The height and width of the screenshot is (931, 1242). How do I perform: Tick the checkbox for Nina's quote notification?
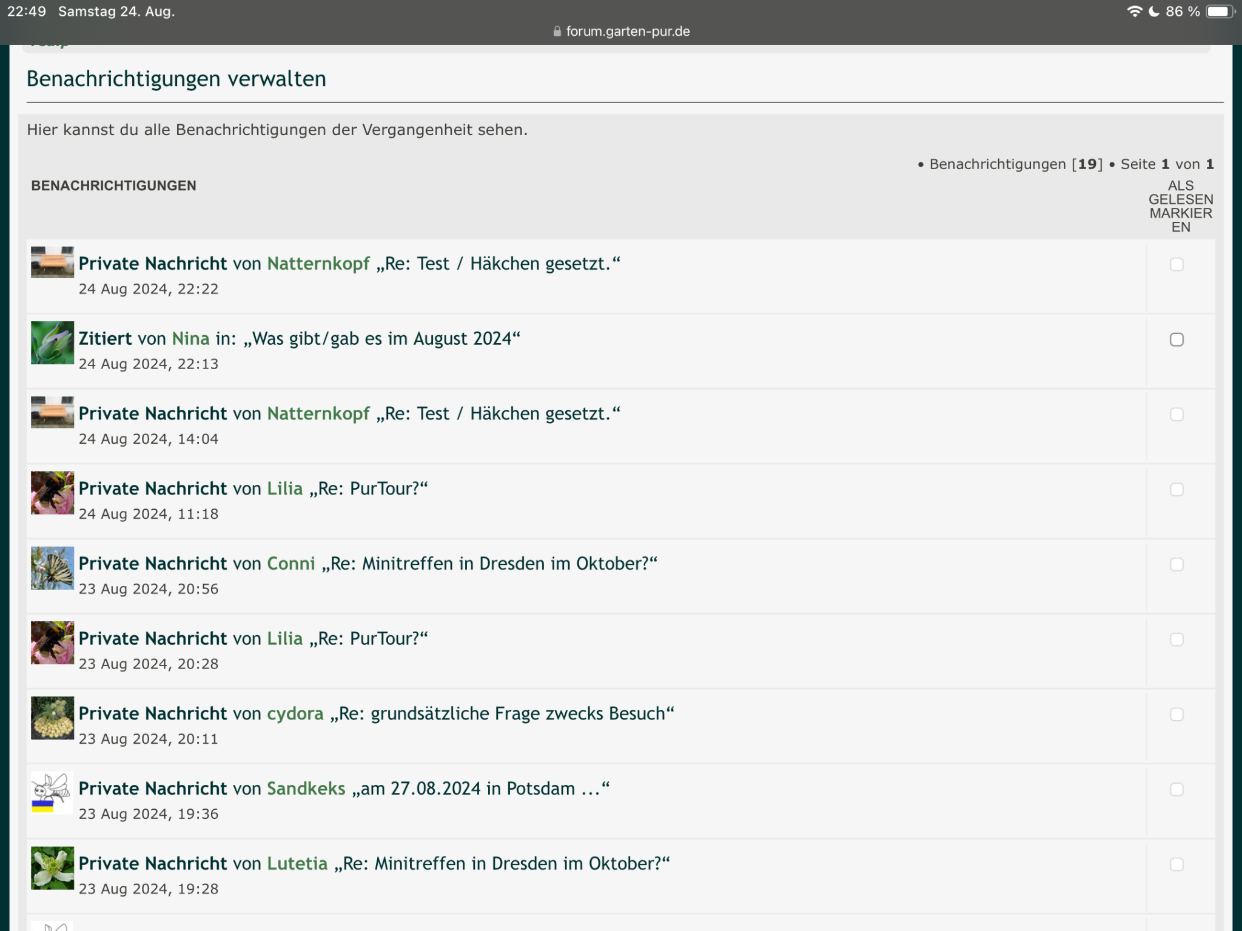click(1177, 339)
